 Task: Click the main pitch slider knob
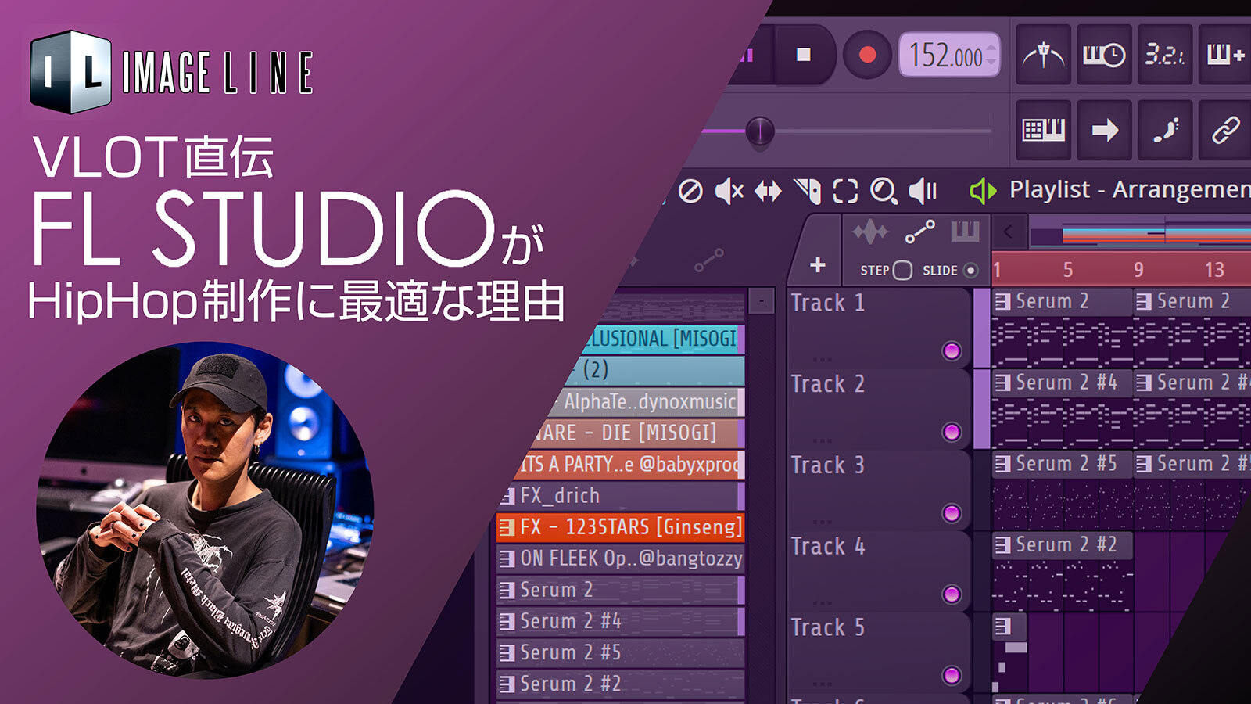(x=759, y=131)
